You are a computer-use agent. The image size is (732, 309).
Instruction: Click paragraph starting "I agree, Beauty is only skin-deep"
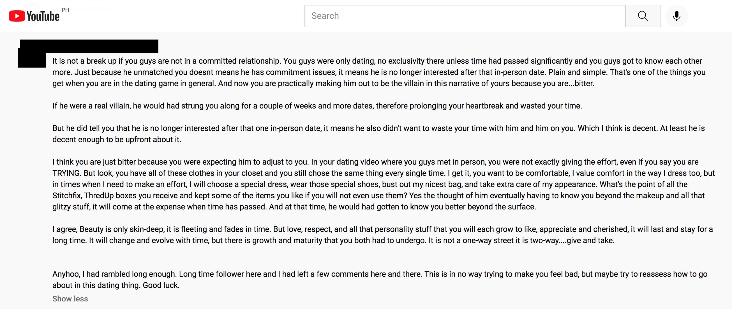click(x=382, y=235)
